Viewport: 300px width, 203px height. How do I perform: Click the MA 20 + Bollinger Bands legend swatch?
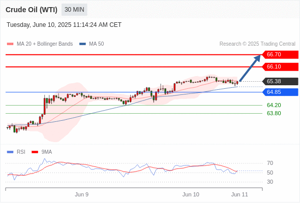click(x=10, y=44)
